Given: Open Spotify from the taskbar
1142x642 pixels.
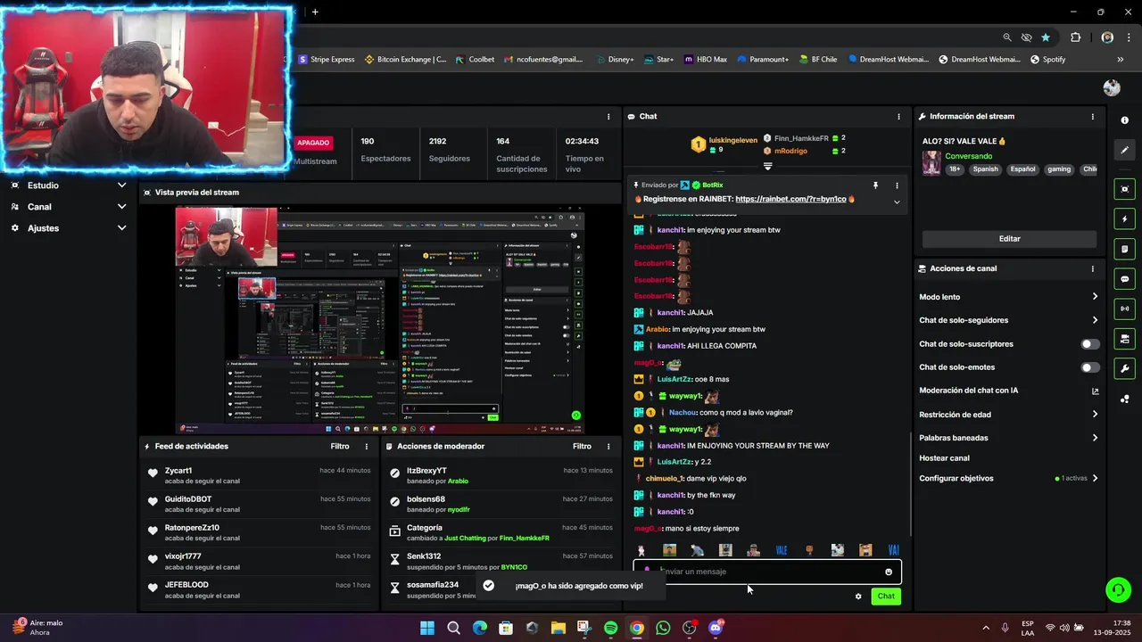Looking at the screenshot, I should click(x=610, y=628).
